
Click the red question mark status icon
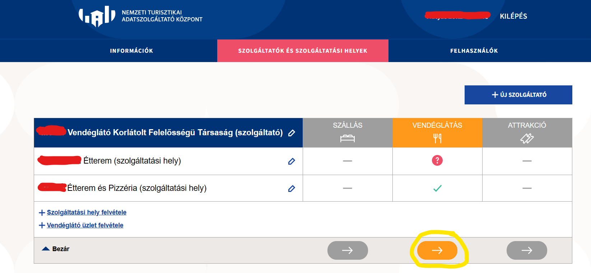coord(437,160)
